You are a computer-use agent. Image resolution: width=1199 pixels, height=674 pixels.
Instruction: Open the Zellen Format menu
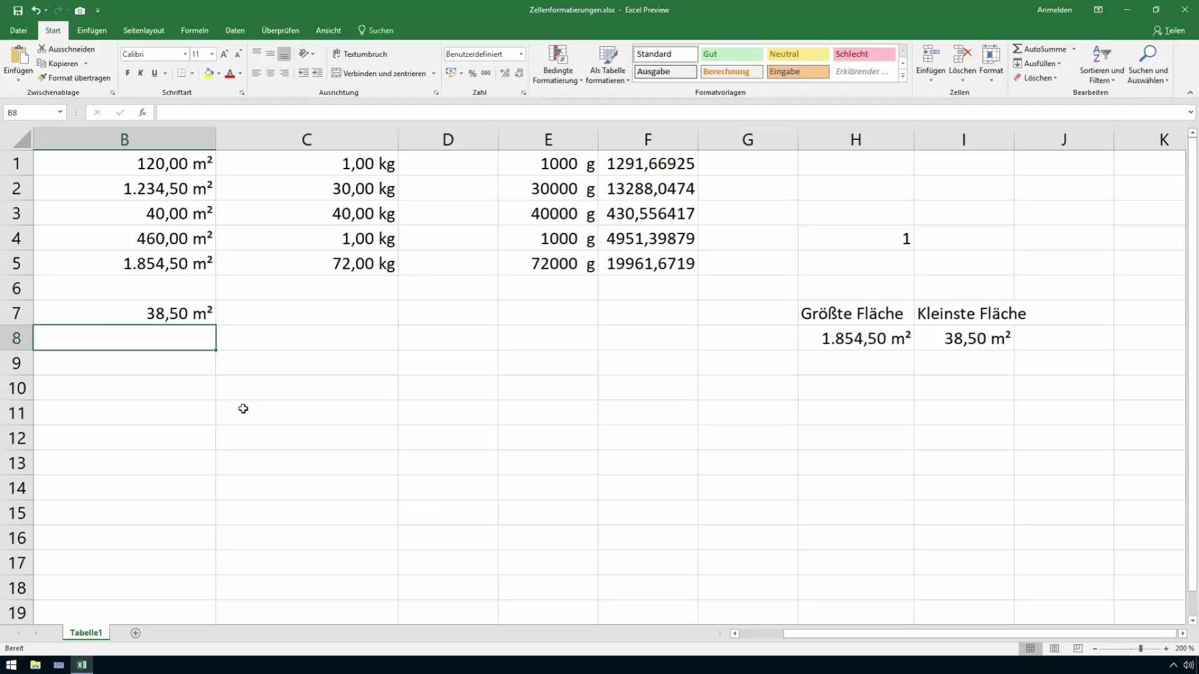pyautogui.click(x=991, y=64)
